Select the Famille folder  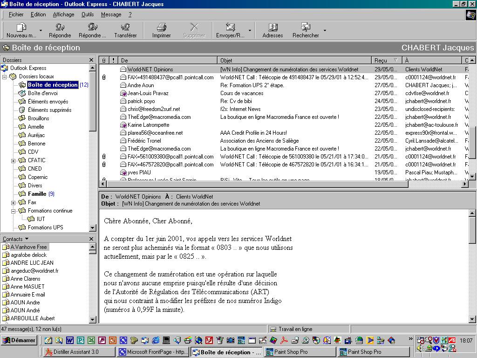coord(37,193)
